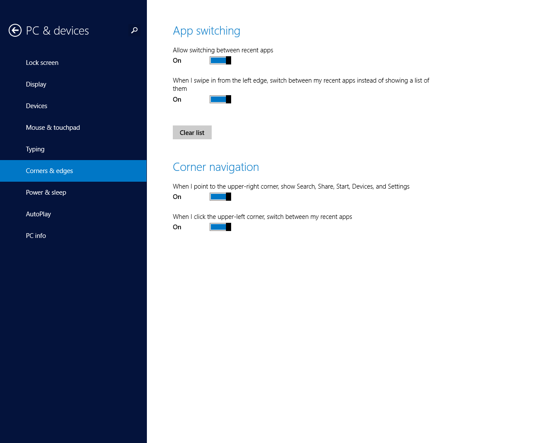Click the App switching heading
This screenshot has width=553, height=443.
coord(207,30)
